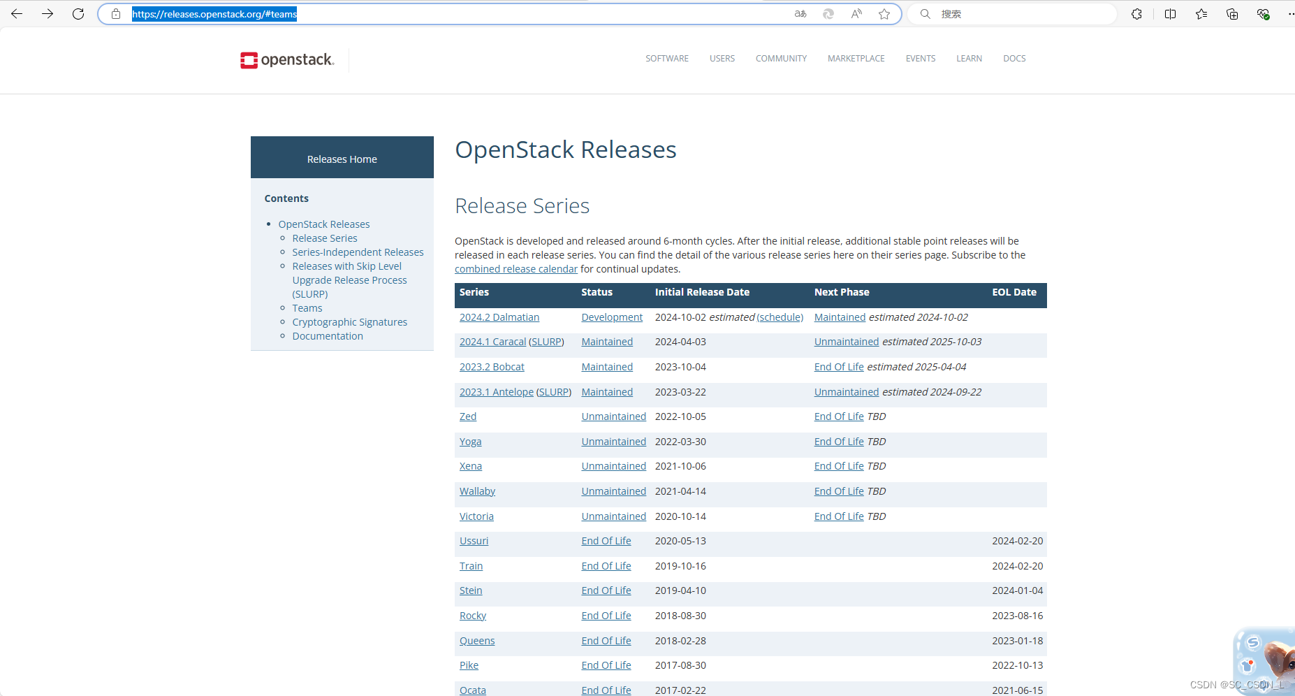Reload the page with refresh icon
The width and height of the screenshot is (1295, 696).
point(78,14)
